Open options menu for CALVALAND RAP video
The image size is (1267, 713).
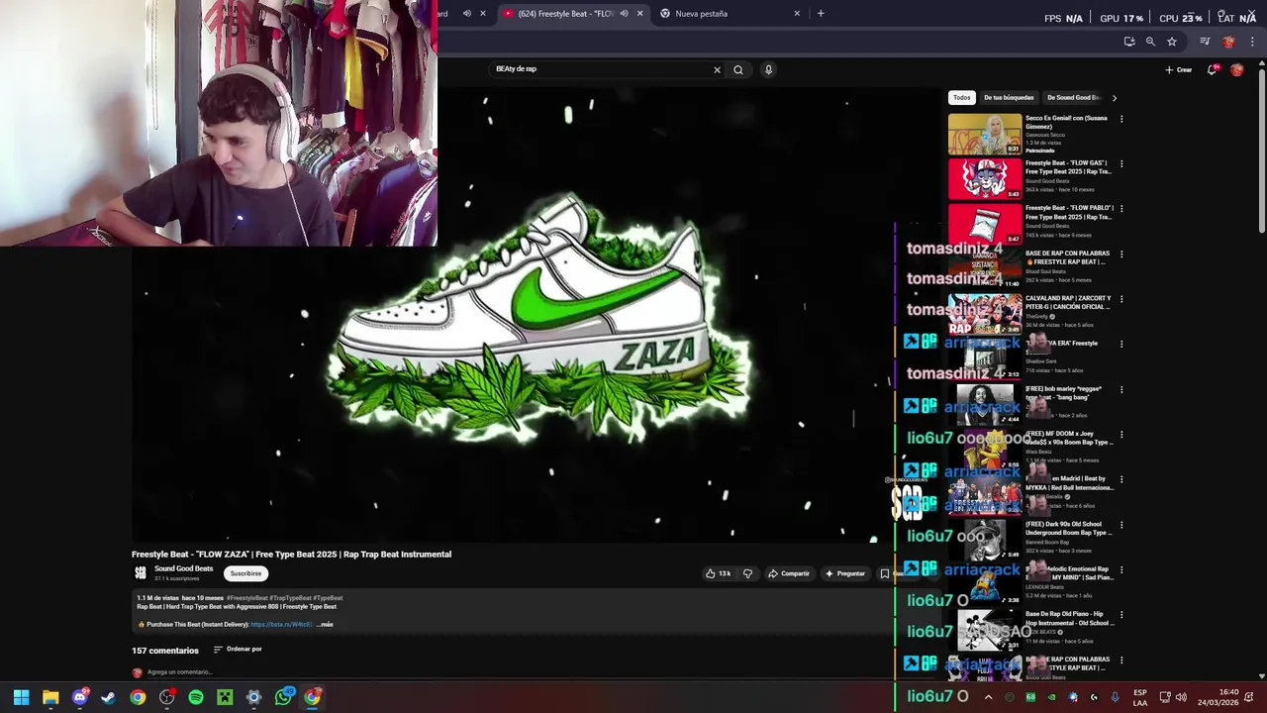tap(1121, 299)
